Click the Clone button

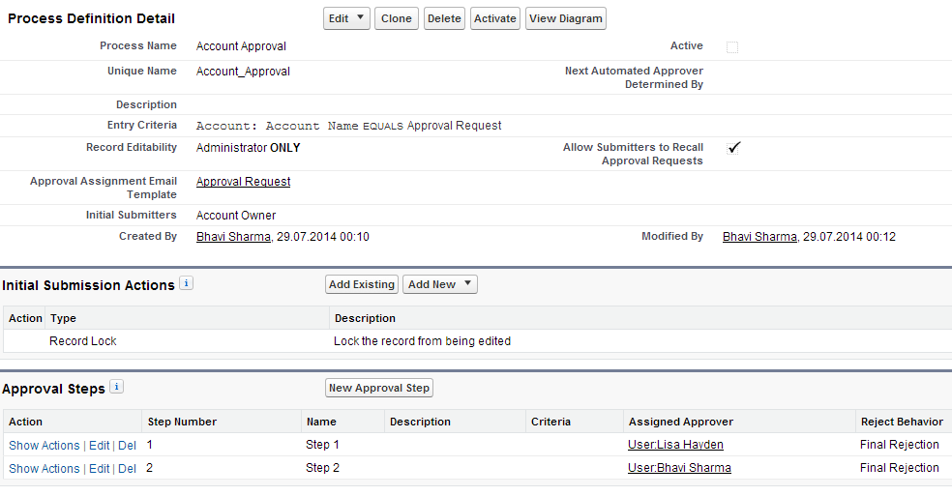click(x=397, y=18)
